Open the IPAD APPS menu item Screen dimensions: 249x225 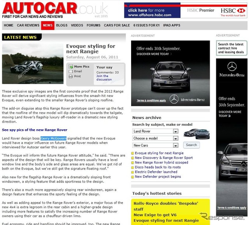coord(172,25)
